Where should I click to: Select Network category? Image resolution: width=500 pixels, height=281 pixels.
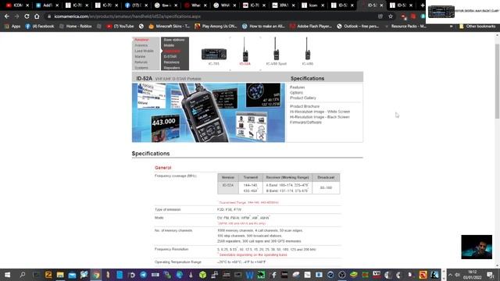tap(141, 62)
